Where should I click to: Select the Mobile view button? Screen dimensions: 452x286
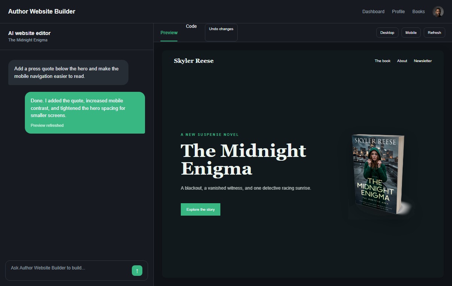[411, 33]
